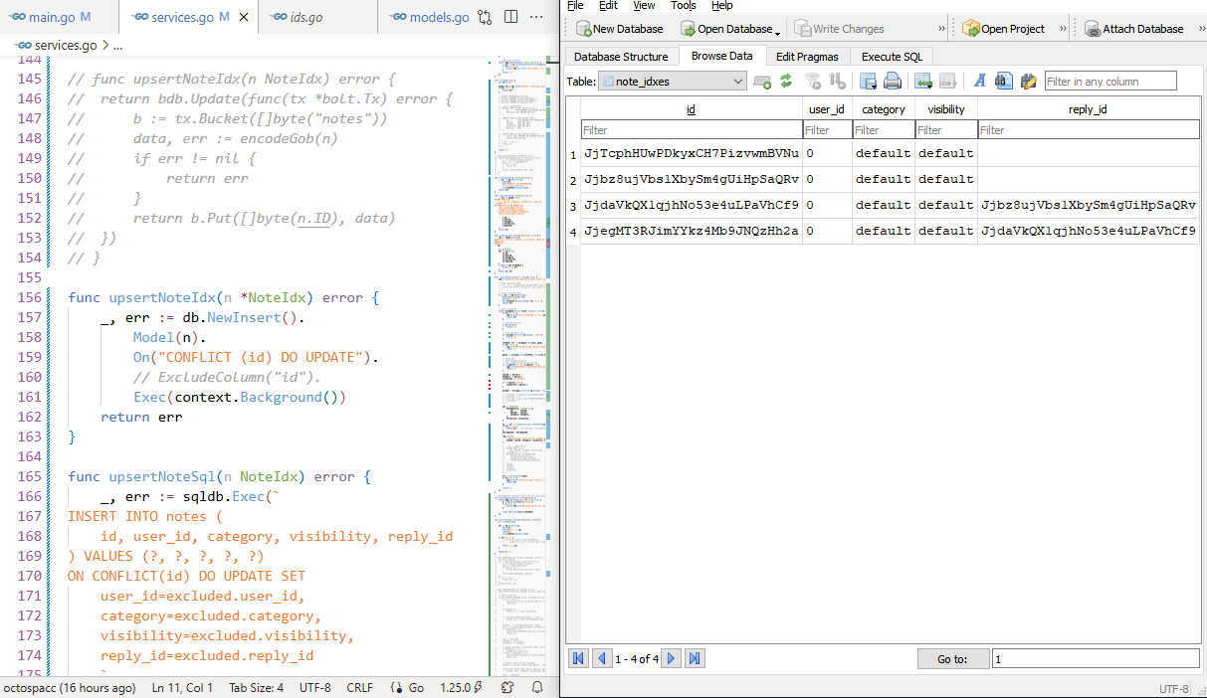This screenshot has height=698, width=1207.
Task: Open the Tools menu
Action: tap(683, 6)
